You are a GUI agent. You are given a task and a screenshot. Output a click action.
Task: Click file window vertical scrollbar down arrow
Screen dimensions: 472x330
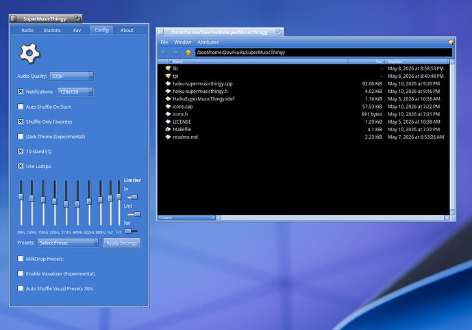coord(452,212)
